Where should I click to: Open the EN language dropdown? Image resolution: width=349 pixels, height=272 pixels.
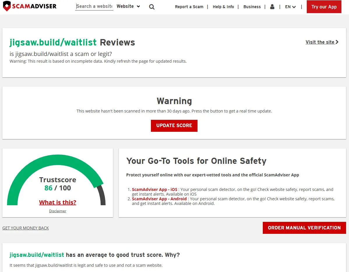[290, 7]
